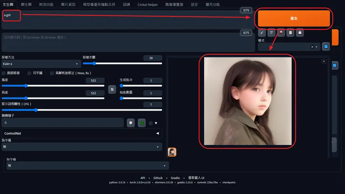
Task: Click the width number field showing 512
Action: coord(95,81)
